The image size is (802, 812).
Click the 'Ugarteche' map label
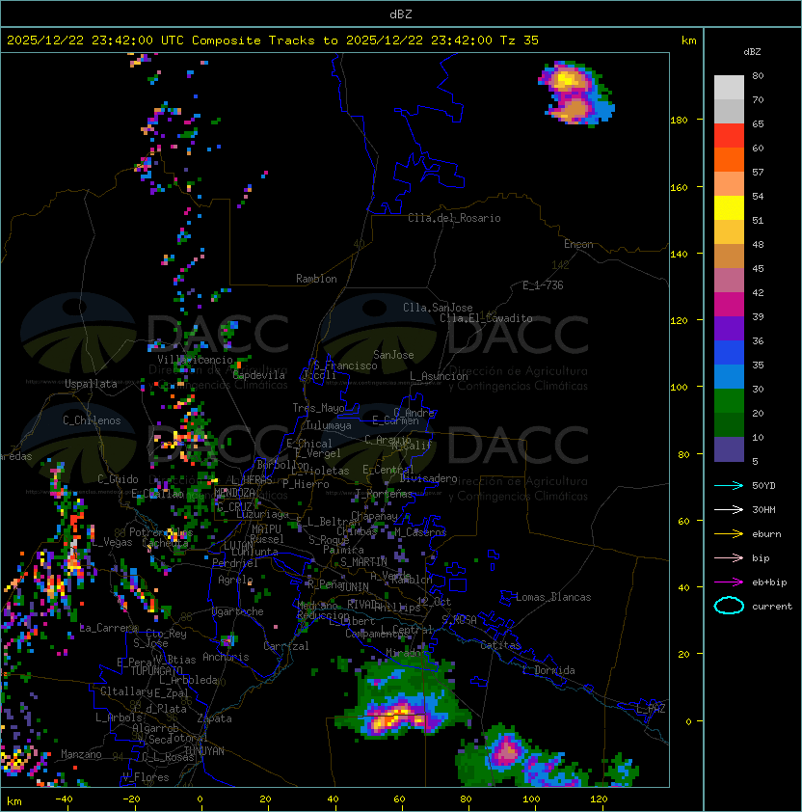point(238,611)
